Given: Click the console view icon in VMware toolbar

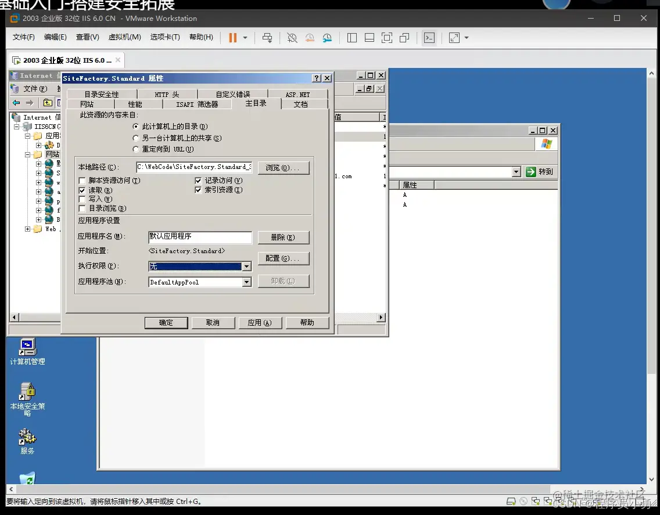Looking at the screenshot, I should click(x=429, y=38).
